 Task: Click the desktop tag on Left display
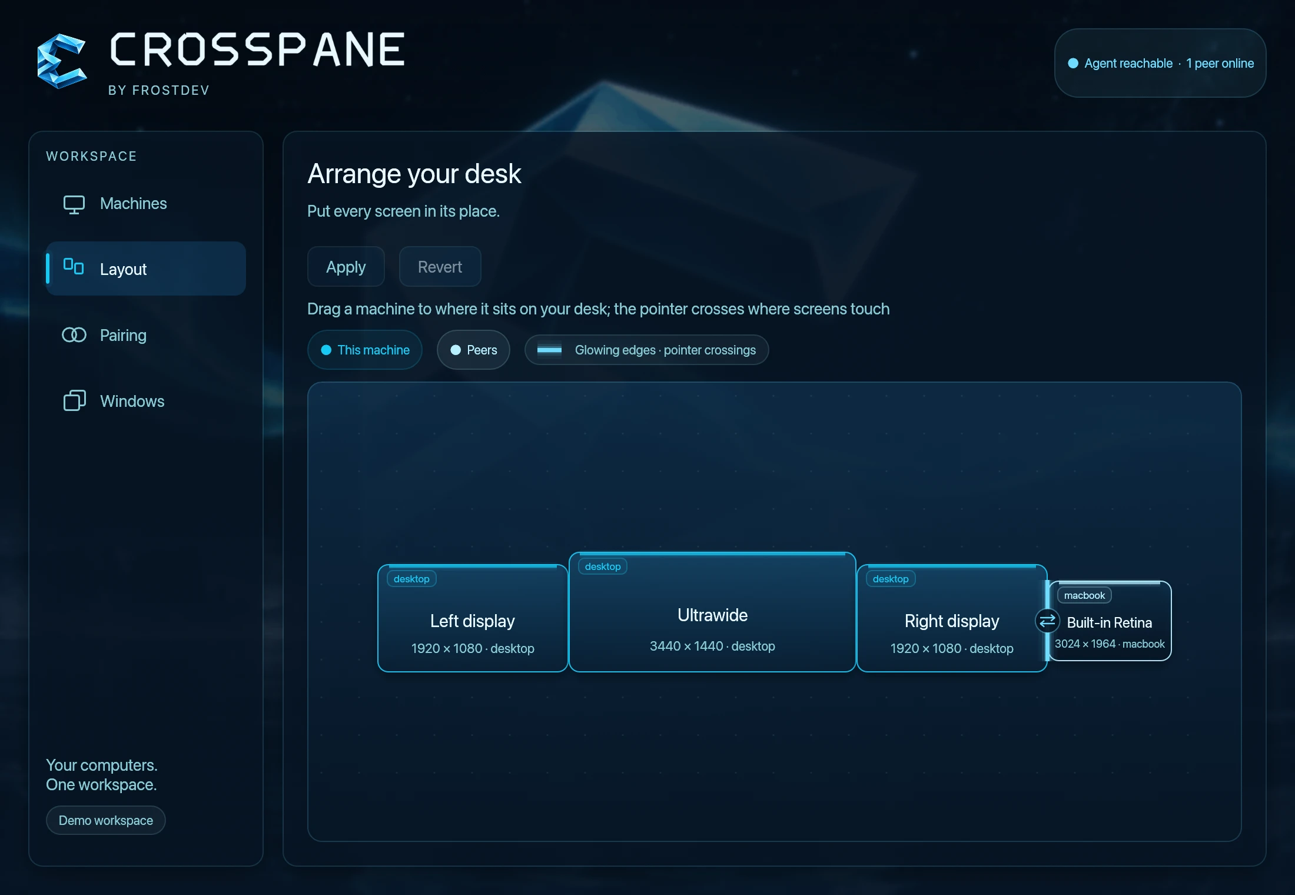click(411, 579)
